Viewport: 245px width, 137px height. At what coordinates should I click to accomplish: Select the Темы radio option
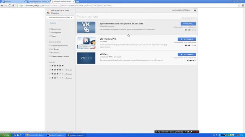(50, 36)
